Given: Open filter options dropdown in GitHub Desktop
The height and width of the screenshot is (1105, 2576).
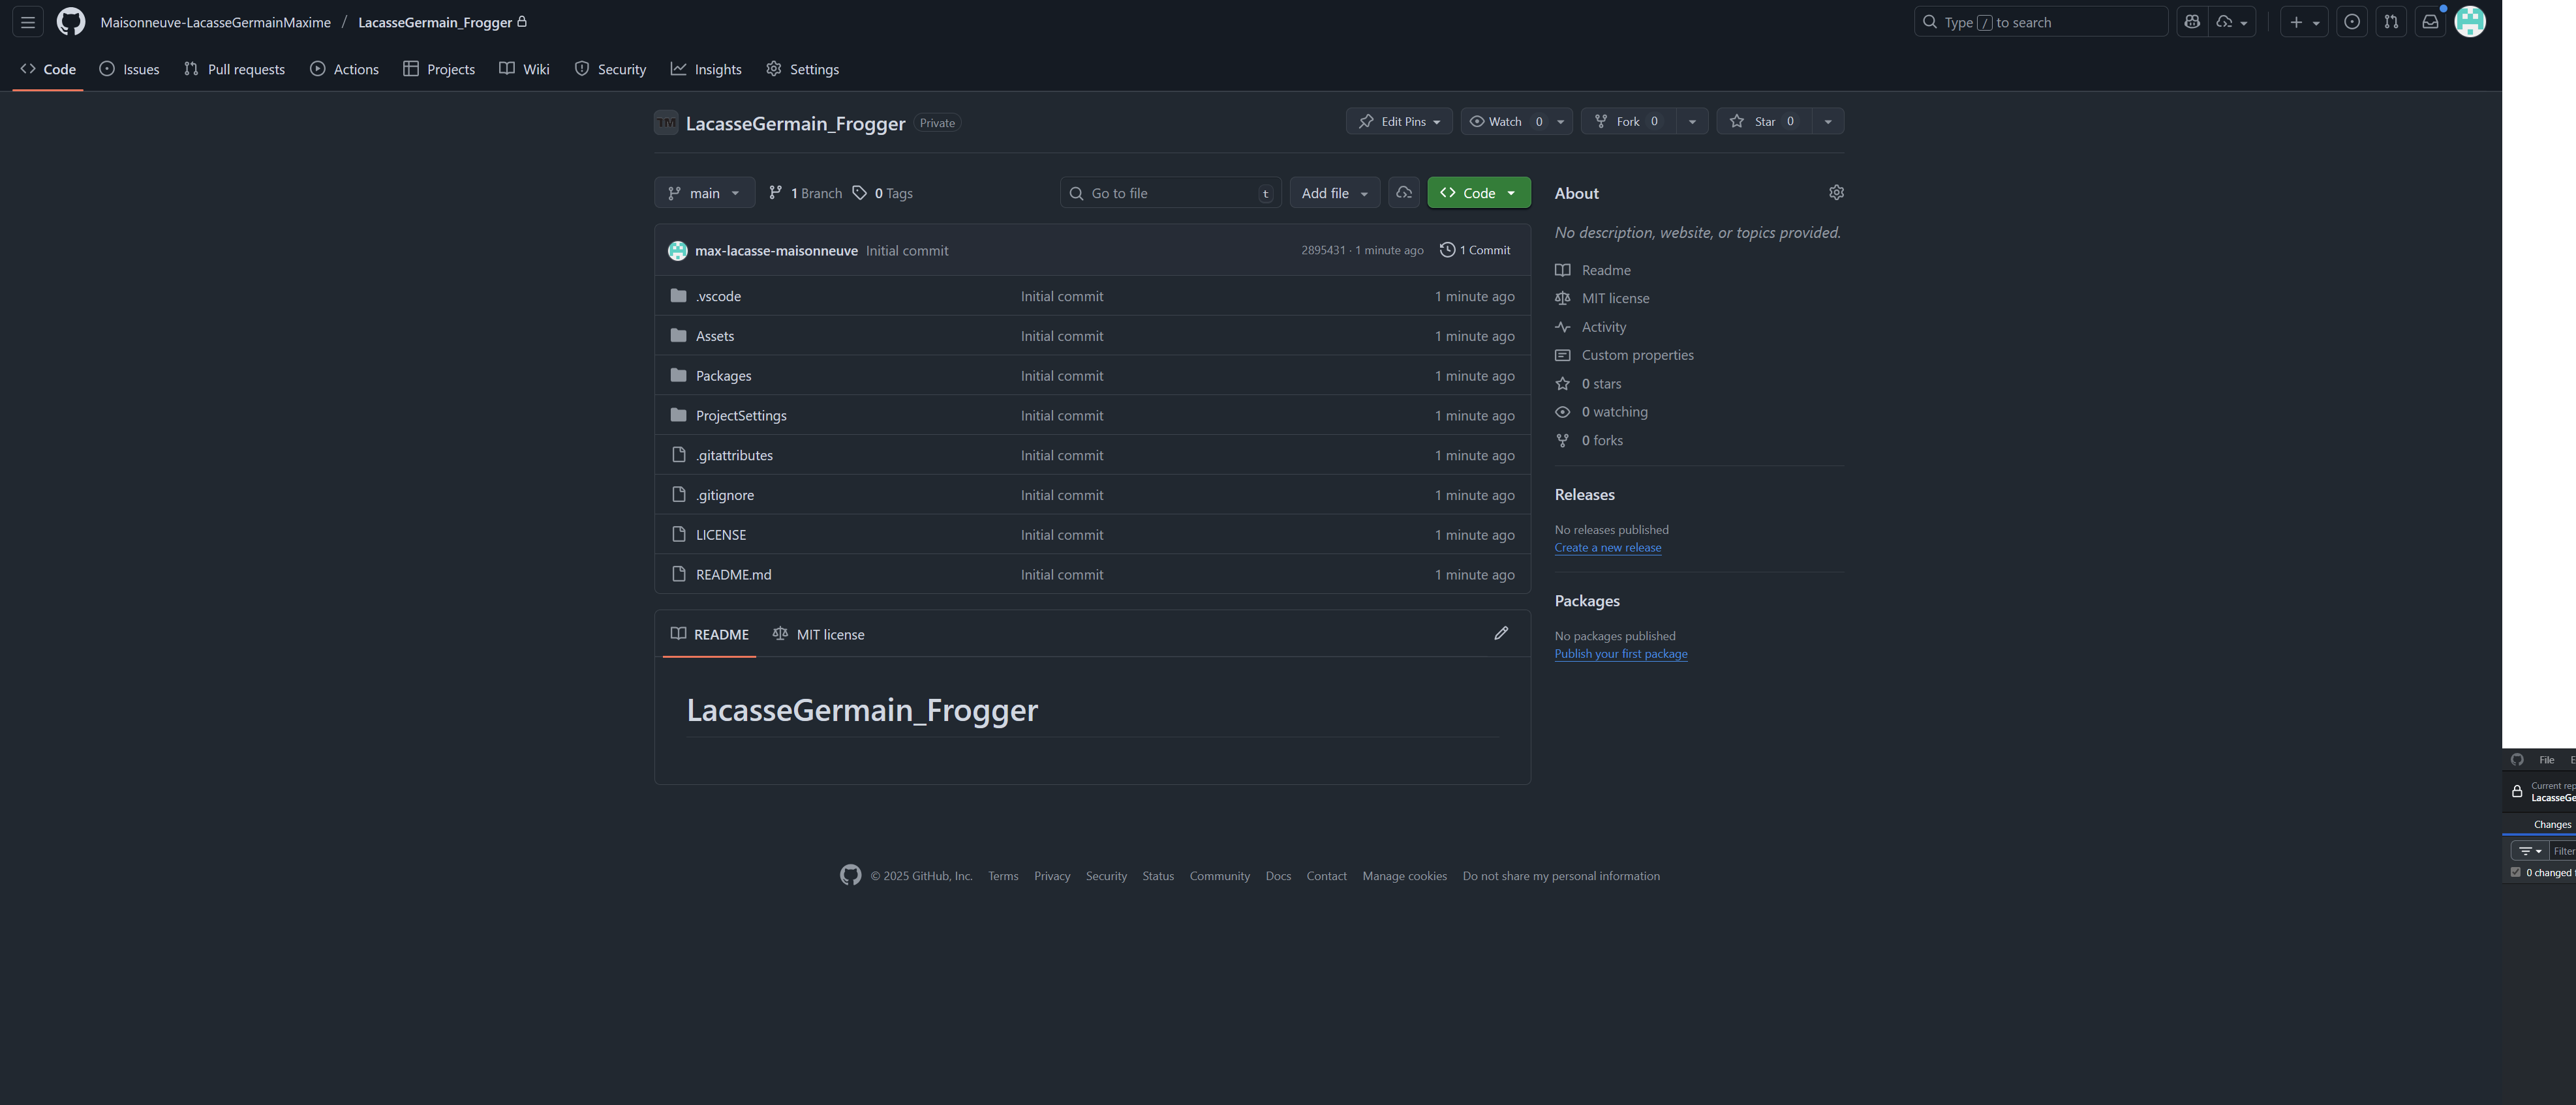Looking at the screenshot, I should 2529,851.
